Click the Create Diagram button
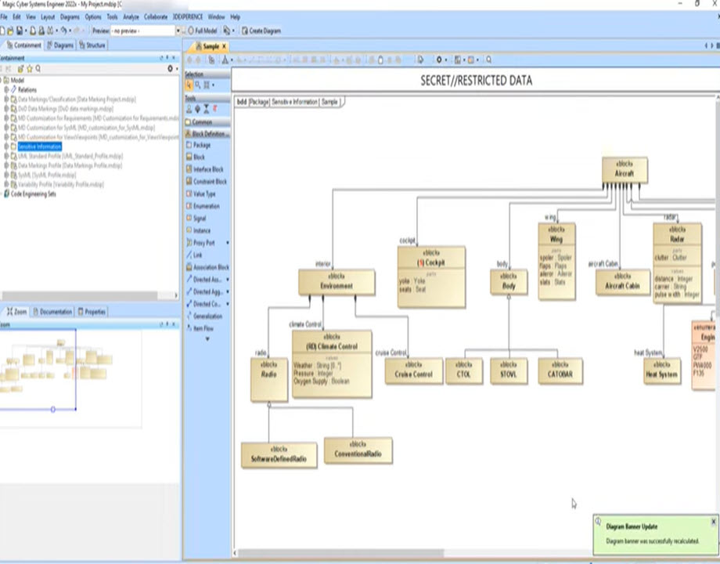 (261, 31)
